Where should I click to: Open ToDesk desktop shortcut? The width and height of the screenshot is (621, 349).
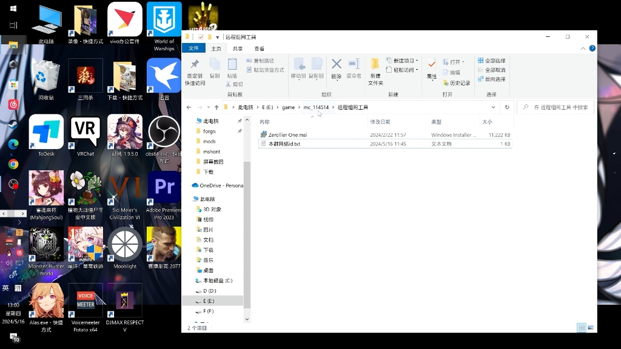point(46,135)
